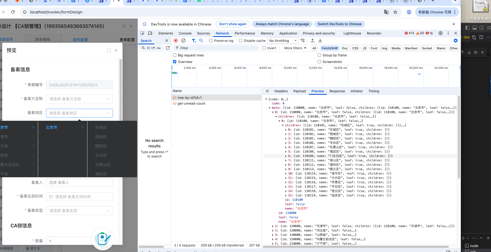Clear the network log
491x252 pixels.
[x=183, y=41]
